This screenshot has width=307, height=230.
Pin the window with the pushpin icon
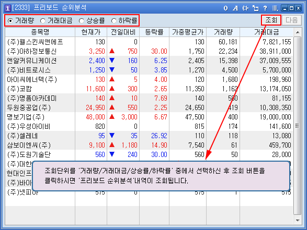coord(245,8)
